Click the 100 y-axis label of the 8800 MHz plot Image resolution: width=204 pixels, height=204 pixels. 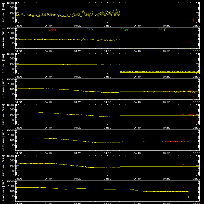coord(12,166)
